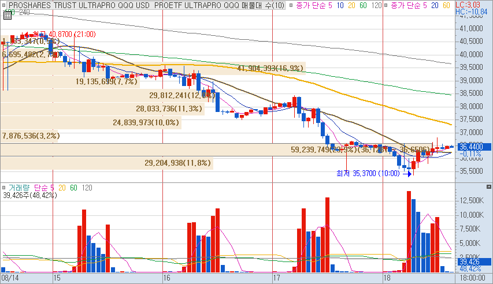Select the second 종가 단순 indicator label

[x=409, y=5]
